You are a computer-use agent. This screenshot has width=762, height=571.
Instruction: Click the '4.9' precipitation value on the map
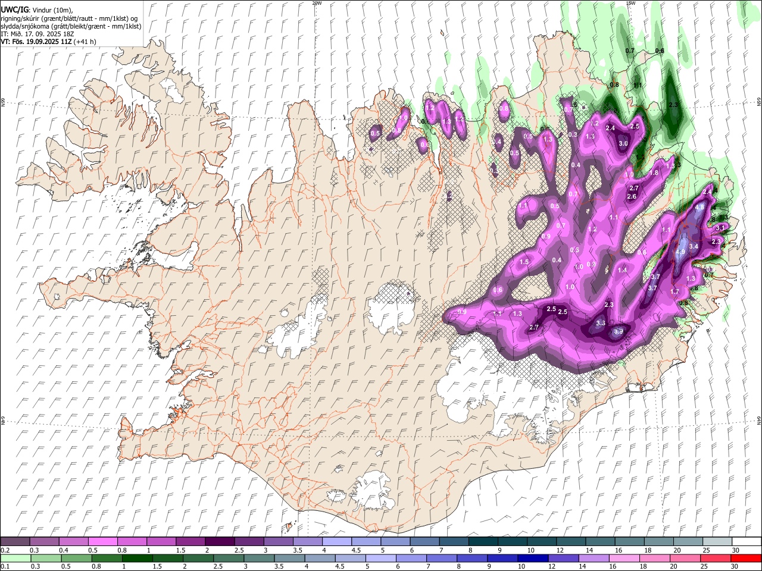[681, 252]
